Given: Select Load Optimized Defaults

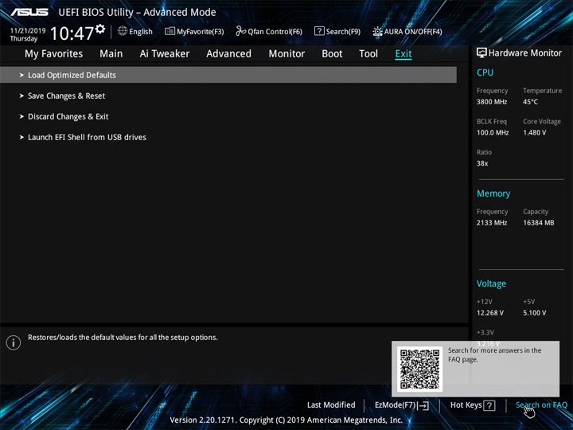Looking at the screenshot, I should coord(228,75).
